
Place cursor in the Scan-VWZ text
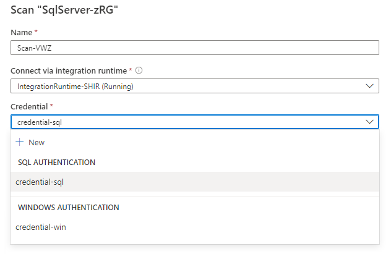pos(33,48)
